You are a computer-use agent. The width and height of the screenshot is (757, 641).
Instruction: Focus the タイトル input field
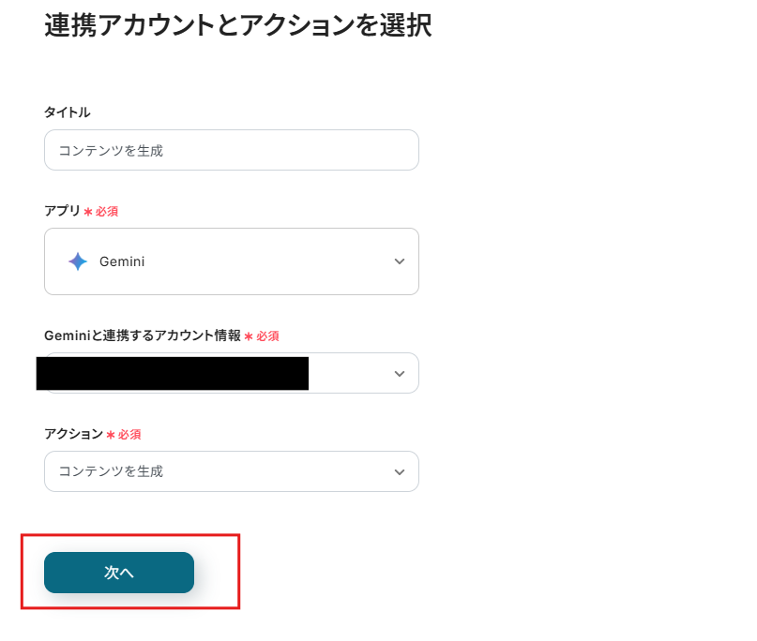[x=231, y=150]
